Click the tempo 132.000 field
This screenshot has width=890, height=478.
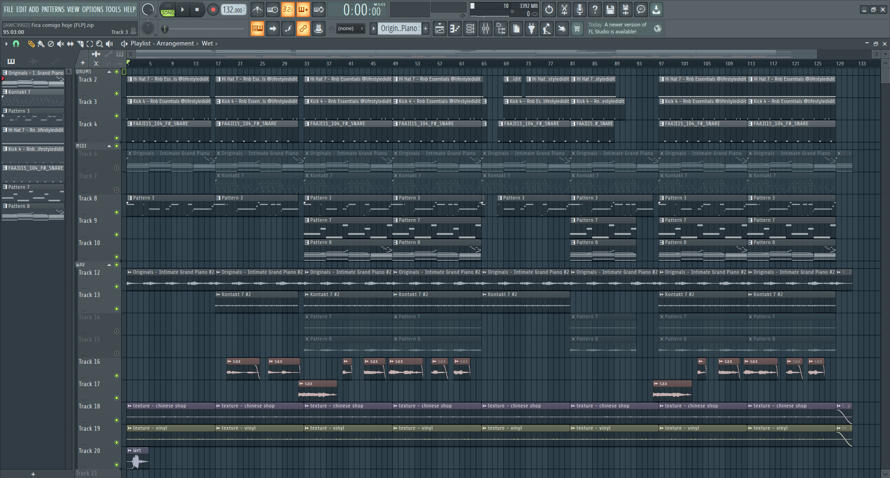(233, 10)
